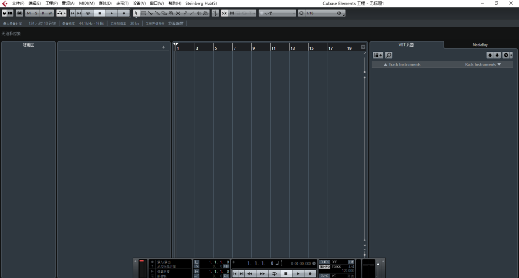Screen dimensions: 519x278
Task: Open the 小节 grid type dropdown
Action: [x=277, y=13]
